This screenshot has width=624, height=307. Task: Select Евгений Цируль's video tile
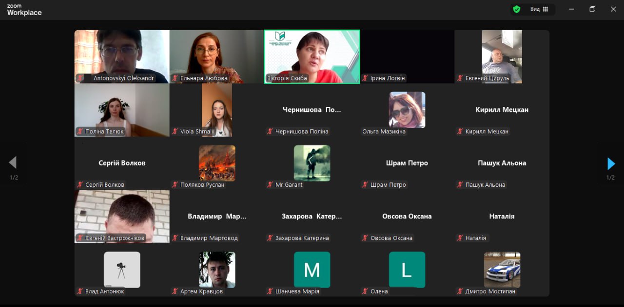(502, 56)
